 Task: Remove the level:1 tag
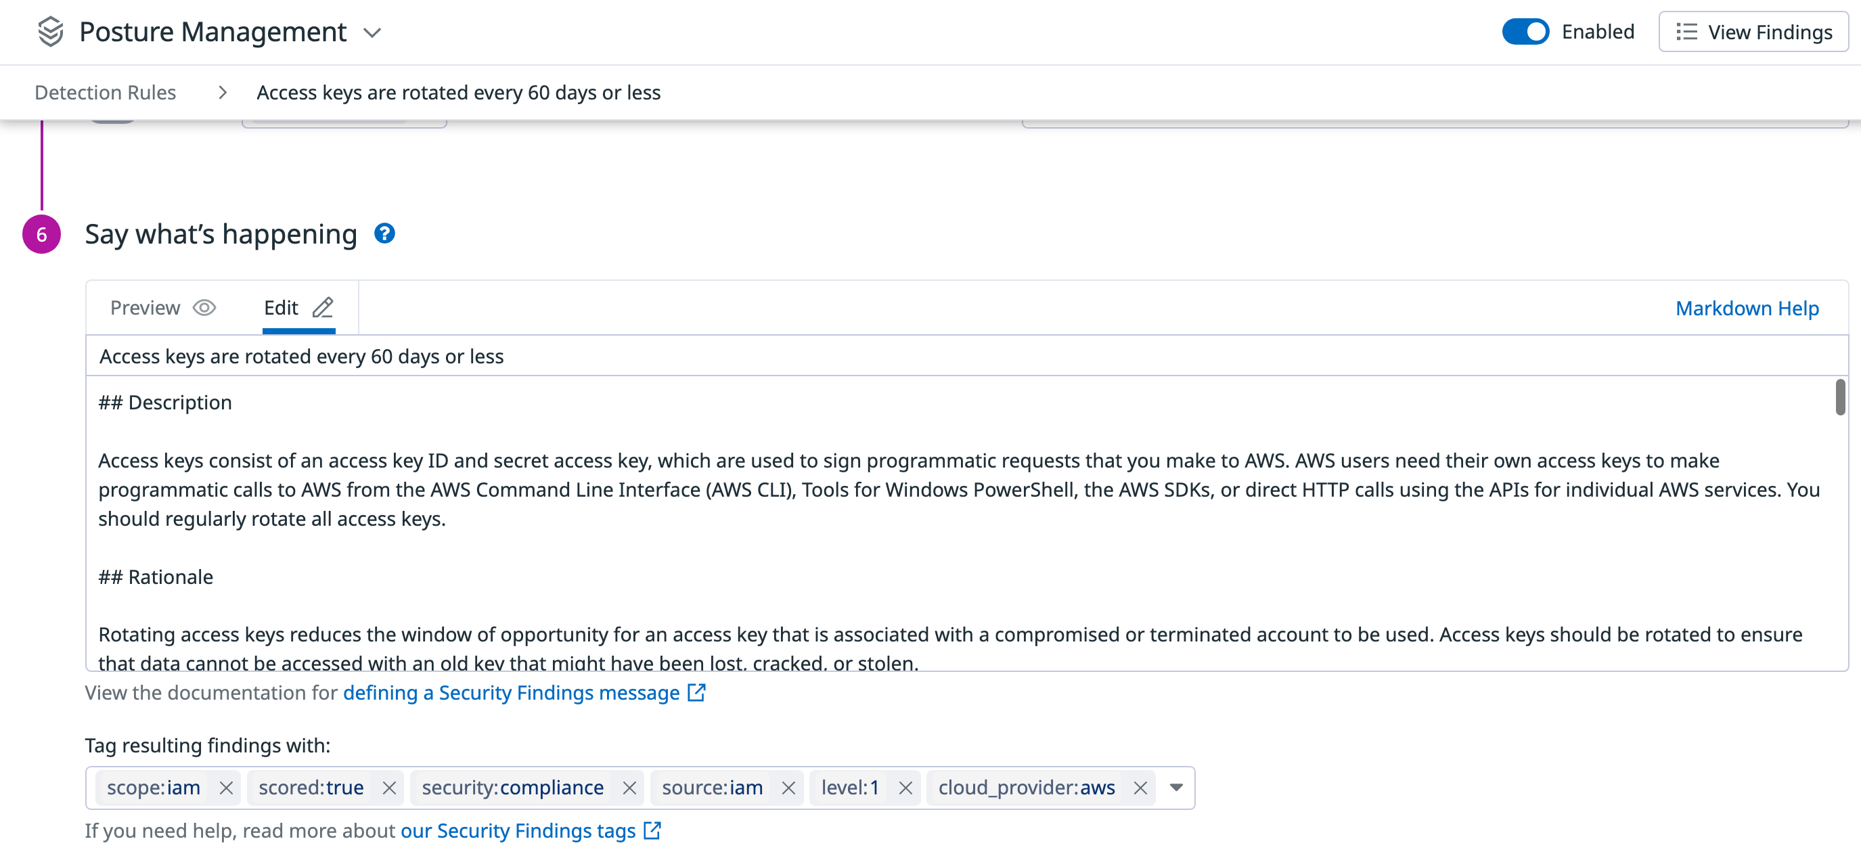905,788
